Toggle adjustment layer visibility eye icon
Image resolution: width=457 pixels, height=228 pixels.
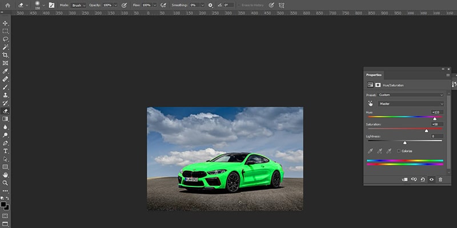click(432, 180)
